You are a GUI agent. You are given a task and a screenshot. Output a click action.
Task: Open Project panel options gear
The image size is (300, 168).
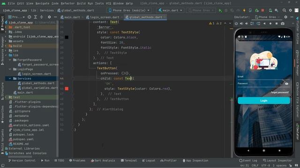[49, 17]
